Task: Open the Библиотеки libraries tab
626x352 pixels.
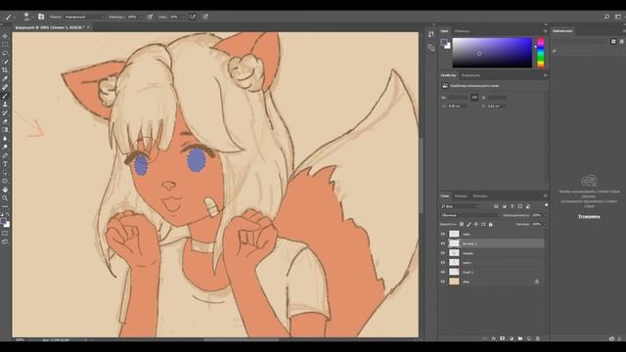Action: click(x=562, y=30)
